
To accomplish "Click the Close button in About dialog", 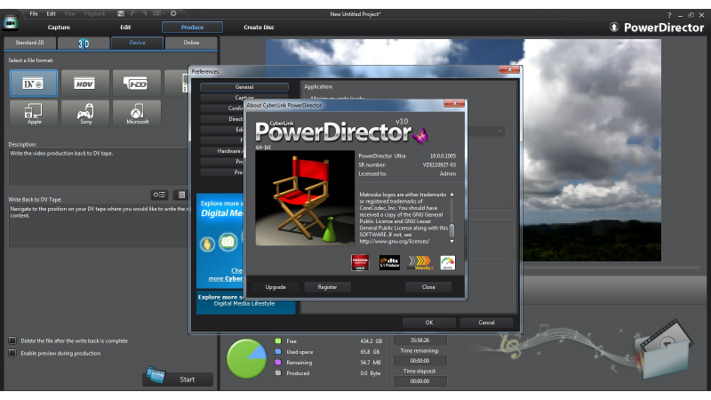I will [428, 287].
